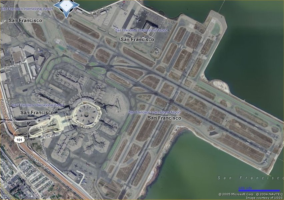This screenshot has height=200, width=284.
Task: Click the US 101 highway shield
Action: coord(18,140)
